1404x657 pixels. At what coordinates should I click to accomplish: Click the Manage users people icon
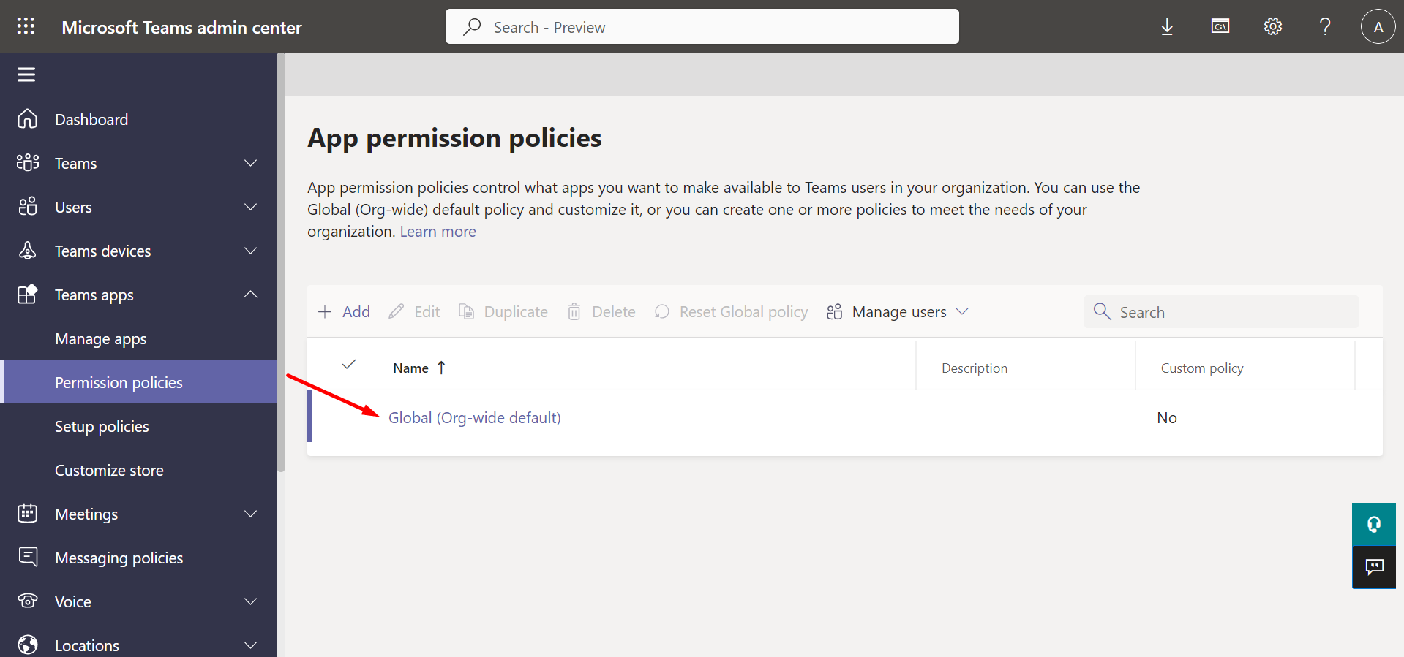click(x=835, y=312)
